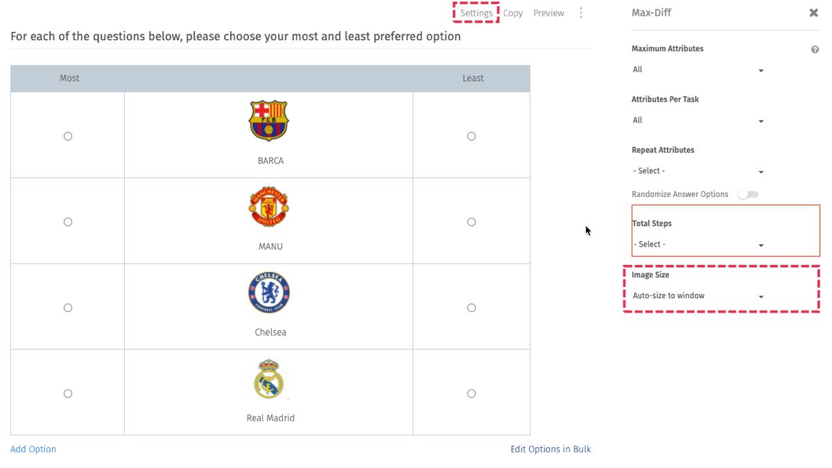Click the Barcelona club logo image
This screenshot has height=468, width=832.
[268, 121]
